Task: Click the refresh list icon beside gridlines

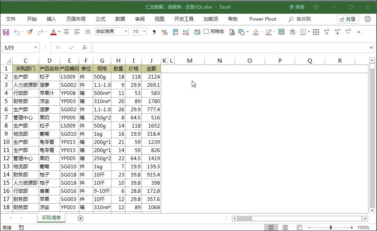Action: pyautogui.click(x=197, y=32)
